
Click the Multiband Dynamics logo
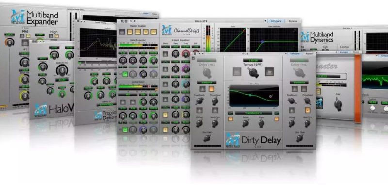(317, 37)
